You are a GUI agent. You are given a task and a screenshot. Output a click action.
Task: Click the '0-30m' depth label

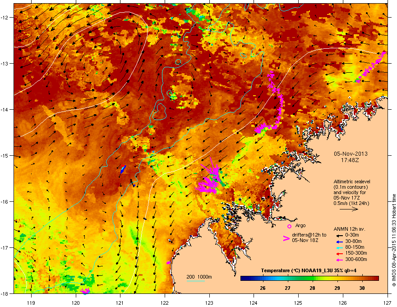(x=352, y=235)
